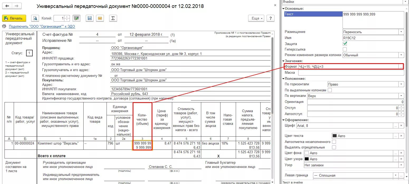Clear the Цвет узора value
The image size is (409, 184).
point(401,159)
